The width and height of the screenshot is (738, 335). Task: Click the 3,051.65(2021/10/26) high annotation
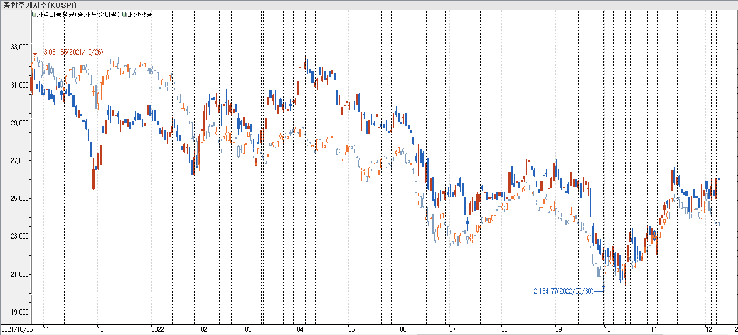(x=73, y=52)
